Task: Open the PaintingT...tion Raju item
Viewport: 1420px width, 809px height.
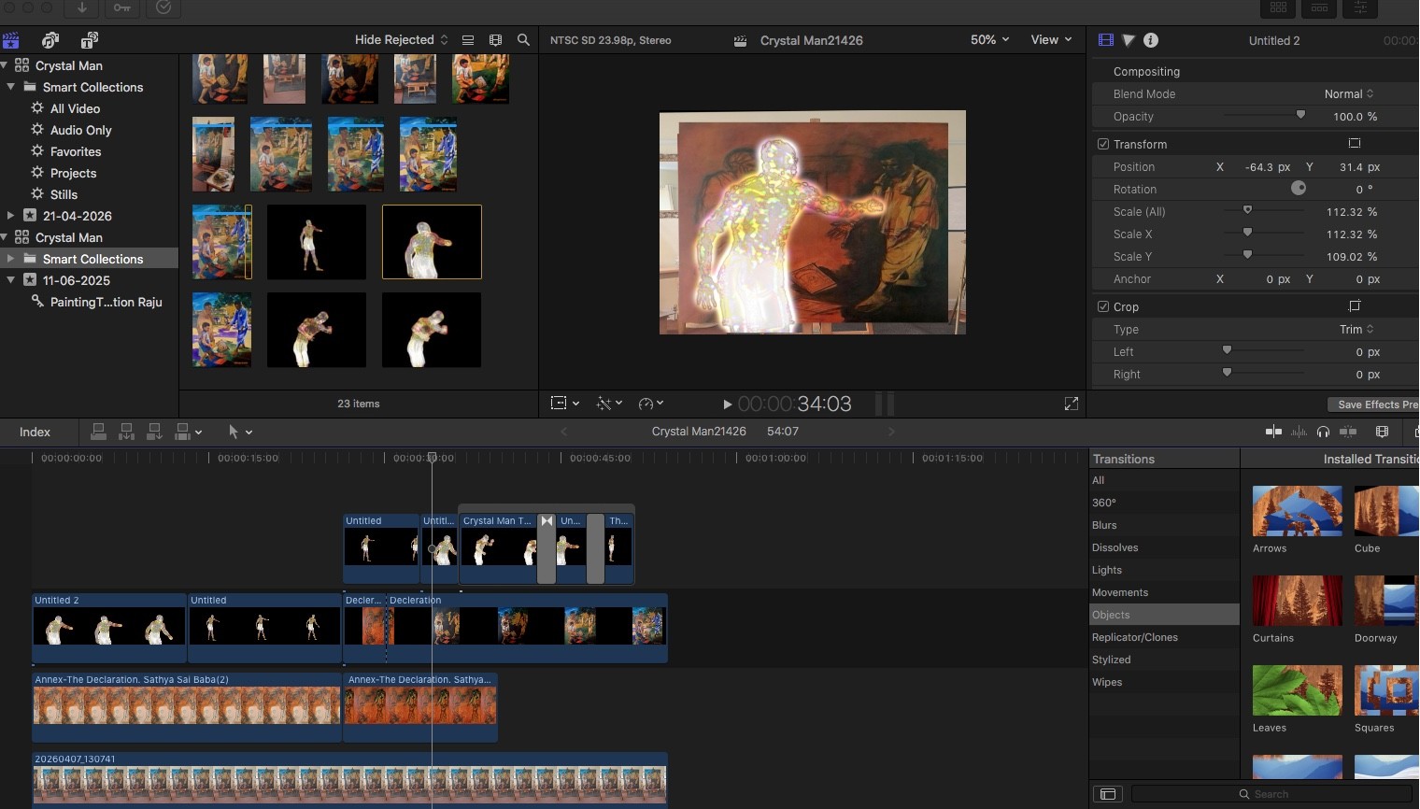Action: coord(106,302)
